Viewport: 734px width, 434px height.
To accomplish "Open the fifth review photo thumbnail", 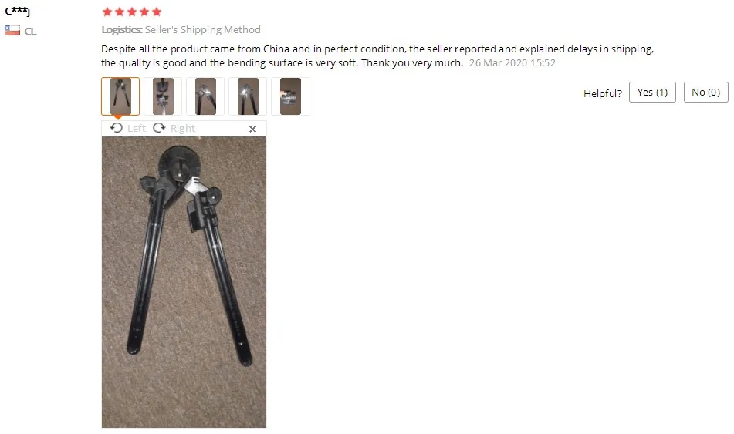I will (290, 96).
